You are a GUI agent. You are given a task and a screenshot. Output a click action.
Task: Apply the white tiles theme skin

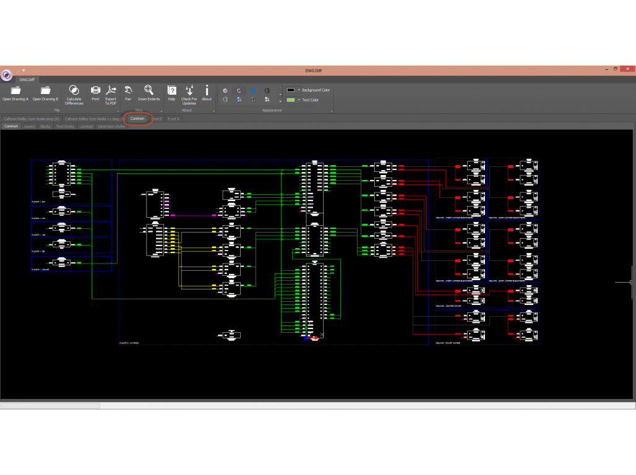click(x=267, y=100)
